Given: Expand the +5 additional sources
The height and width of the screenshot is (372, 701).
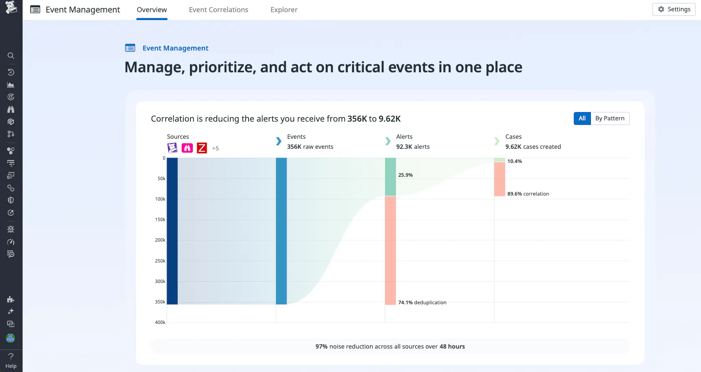Looking at the screenshot, I should click(x=216, y=148).
